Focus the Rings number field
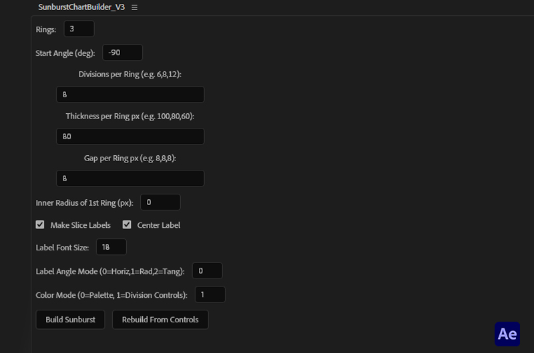Screen dimensions: 534x353 pos(79,29)
